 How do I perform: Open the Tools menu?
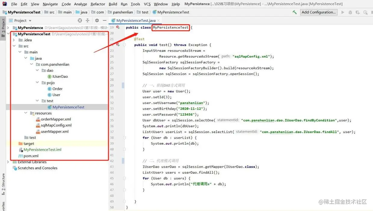click(x=135, y=4)
